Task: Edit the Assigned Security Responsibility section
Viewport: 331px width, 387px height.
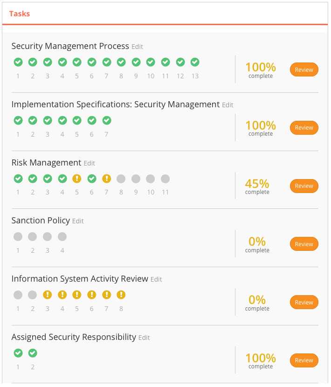Action: (144, 338)
